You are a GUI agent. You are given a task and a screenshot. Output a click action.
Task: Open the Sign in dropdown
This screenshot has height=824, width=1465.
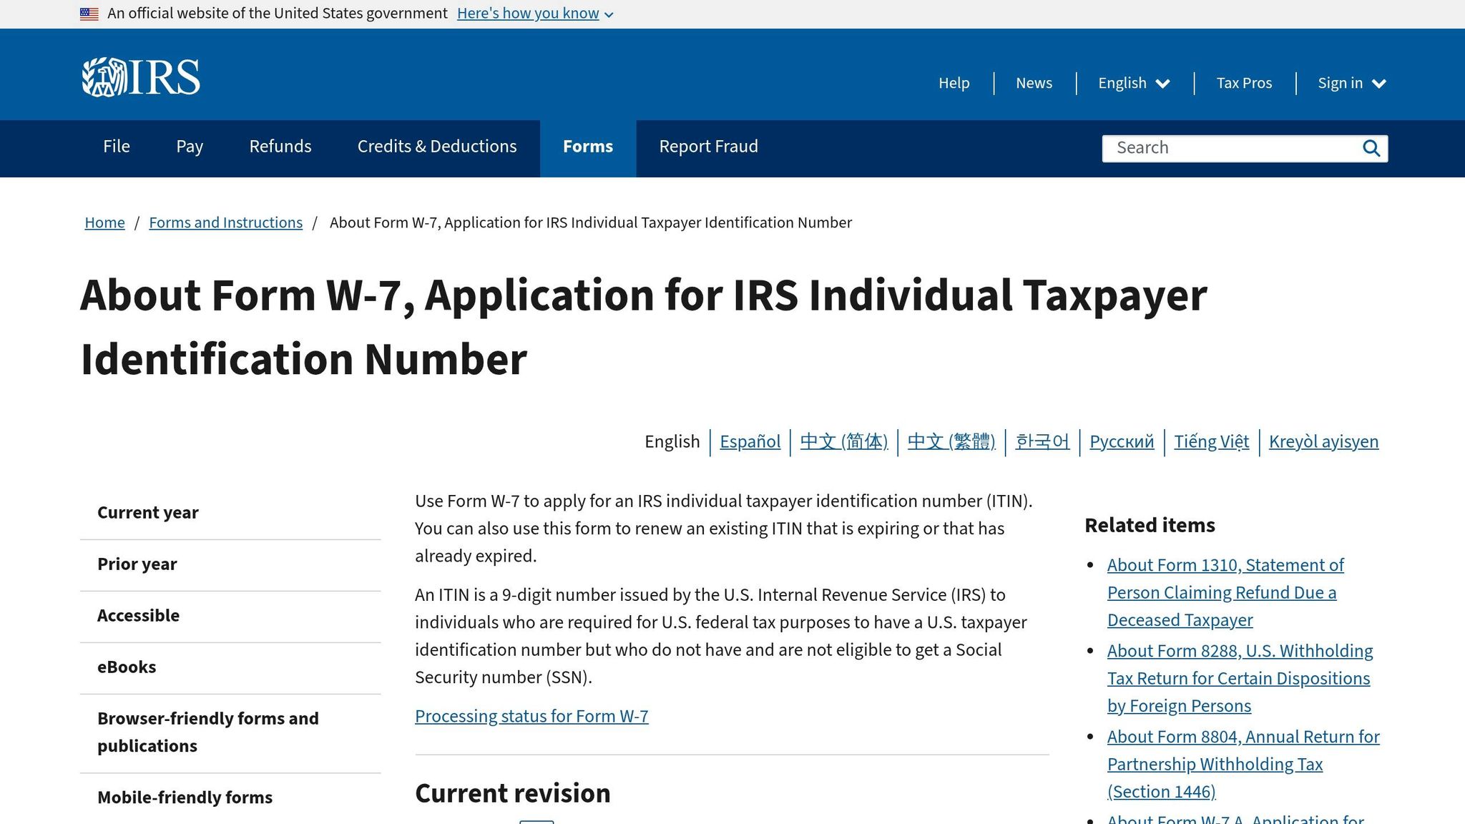coord(1352,83)
